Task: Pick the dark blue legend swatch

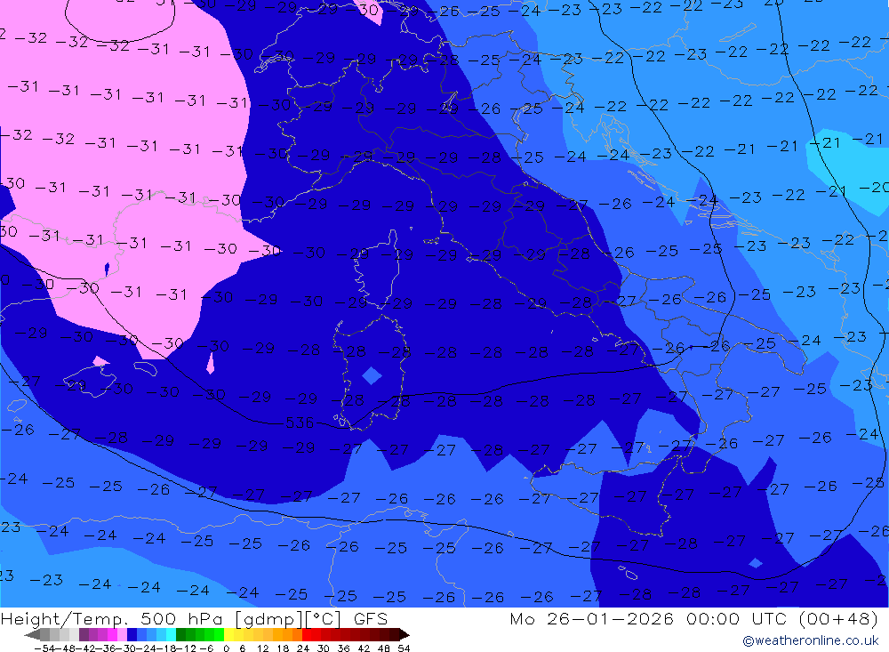Action: tap(132, 634)
